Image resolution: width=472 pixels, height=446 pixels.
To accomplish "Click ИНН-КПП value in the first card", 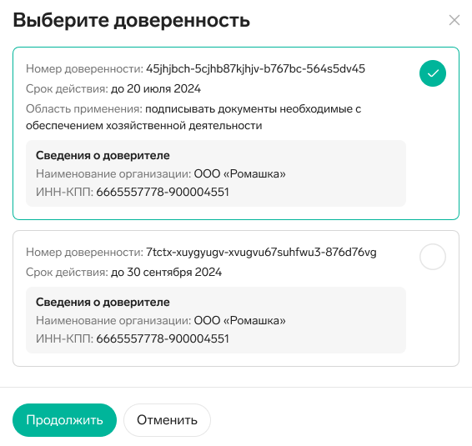I will click(x=163, y=192).
